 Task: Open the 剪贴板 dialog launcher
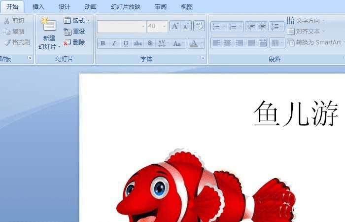(x=30, y=58)
